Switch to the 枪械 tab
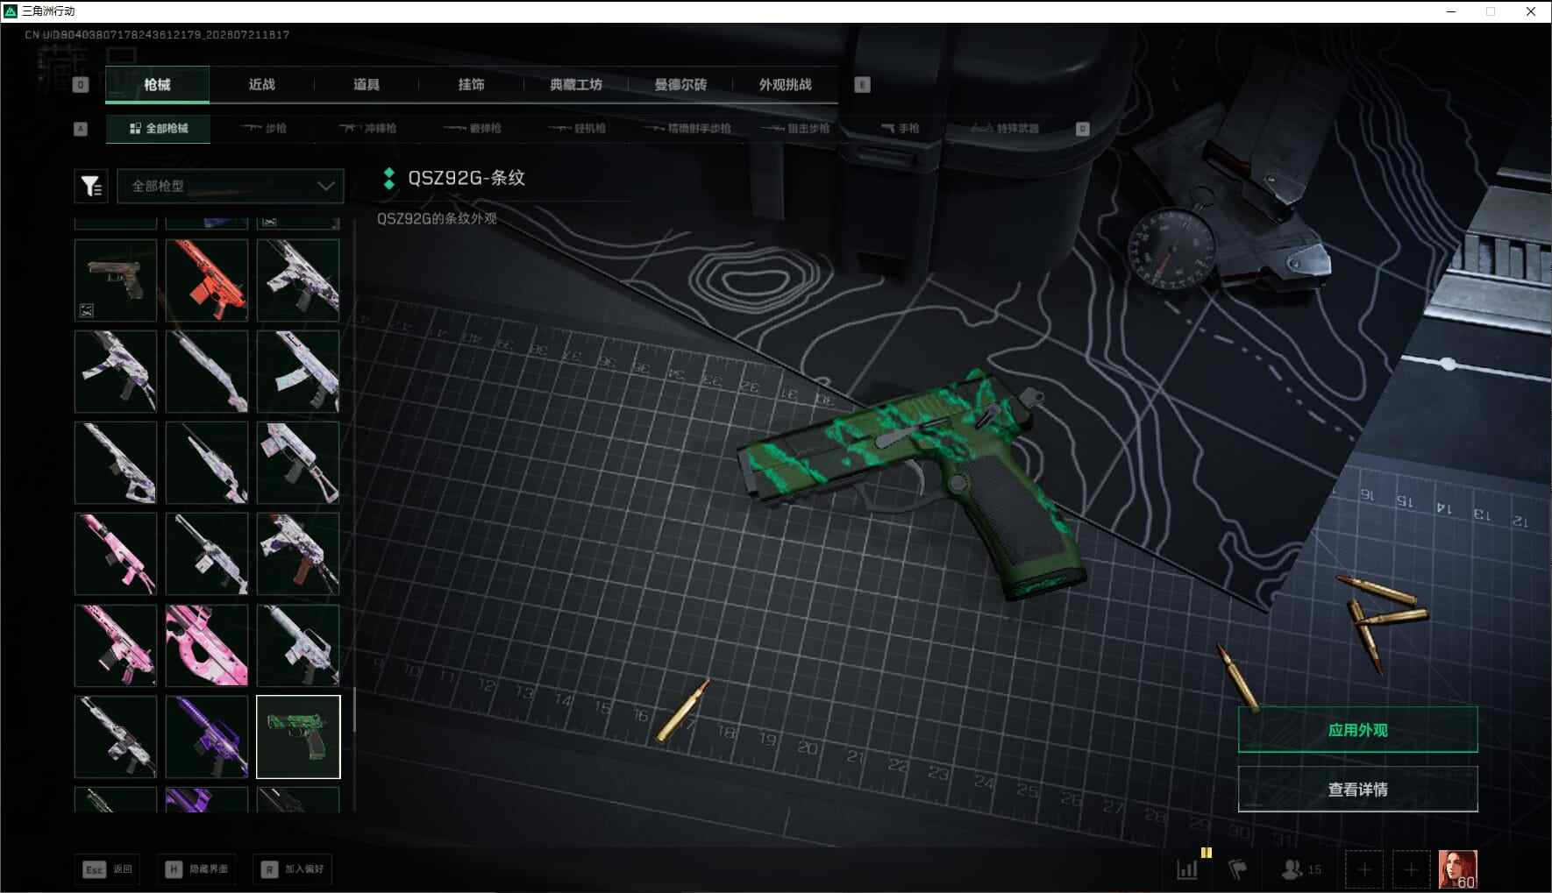This screenshot has height=893, width=1552. (x=157, y=85)
